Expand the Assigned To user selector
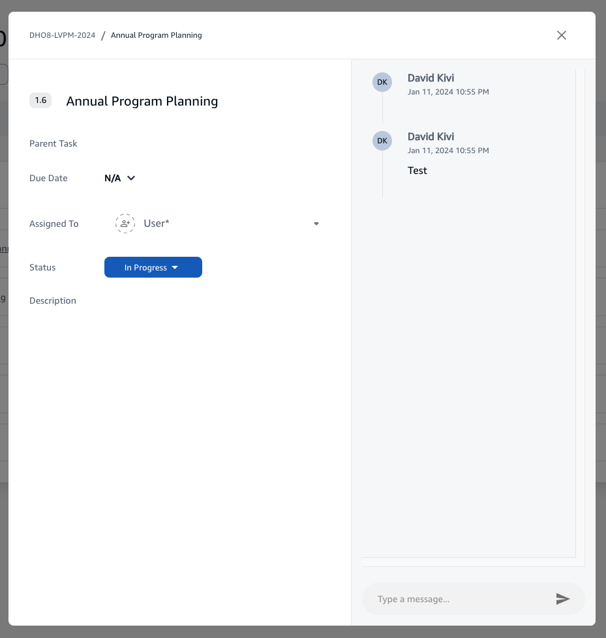Viewport: 606px width, 638px height. (x=316, y=224)
